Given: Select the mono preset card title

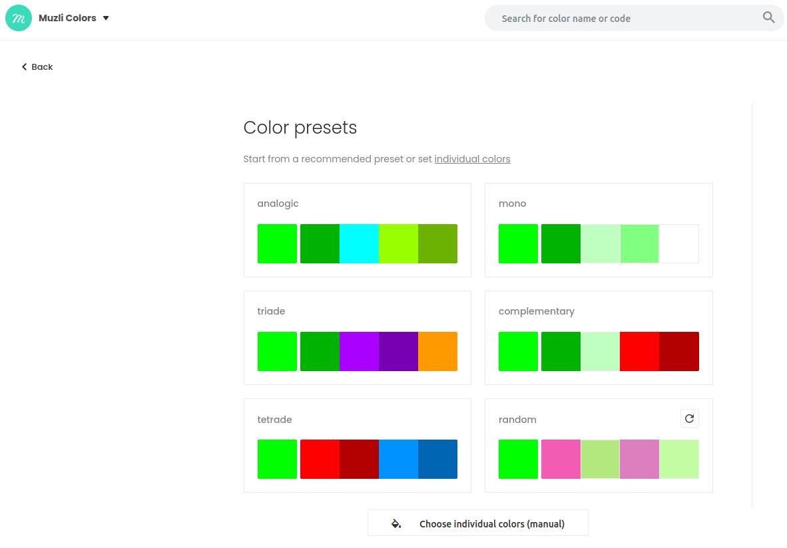Looking at the screenshot, I should pyautogui.click(x=512, y=204).
